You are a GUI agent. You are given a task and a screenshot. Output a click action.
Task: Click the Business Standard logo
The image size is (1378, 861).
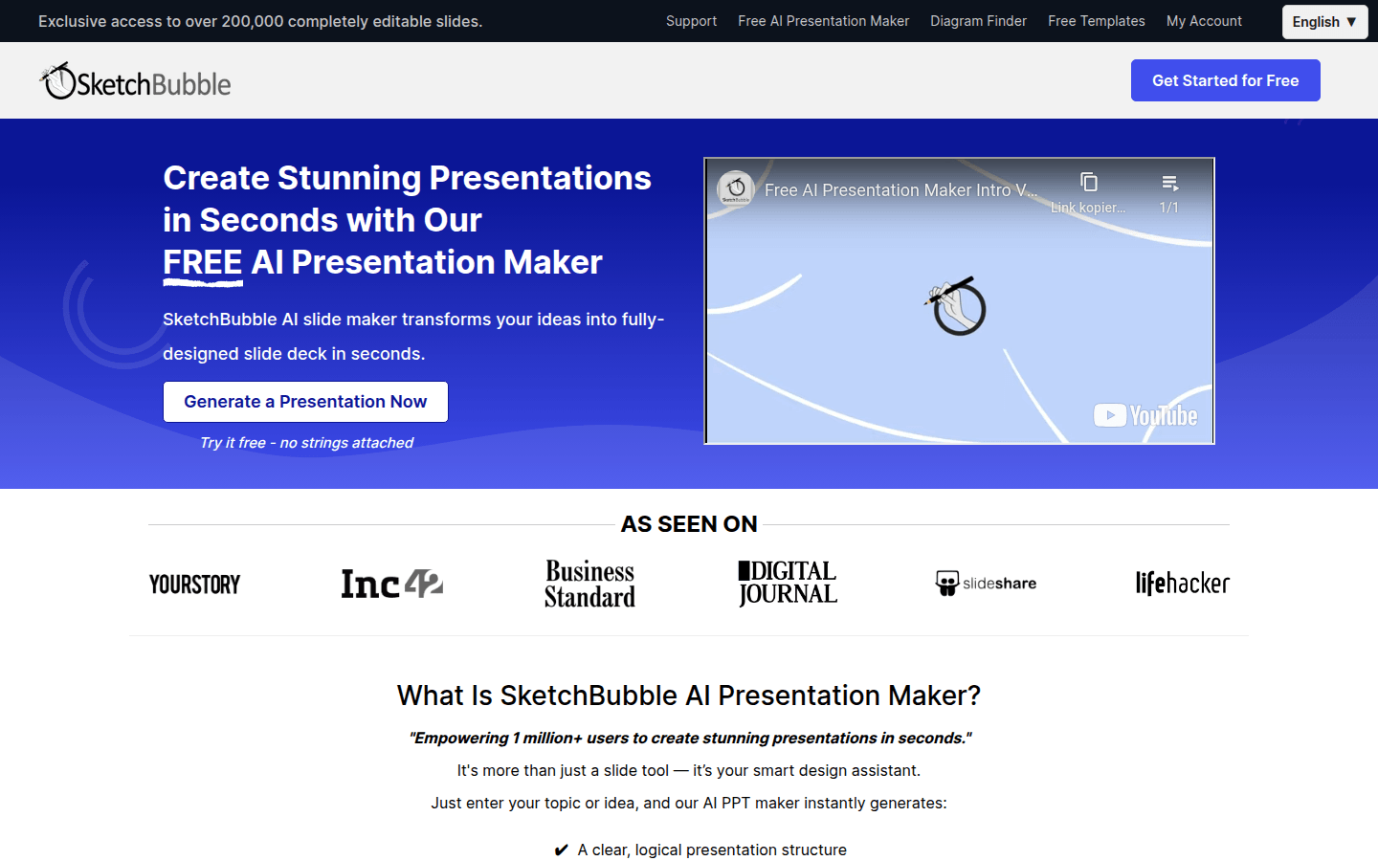589,584
